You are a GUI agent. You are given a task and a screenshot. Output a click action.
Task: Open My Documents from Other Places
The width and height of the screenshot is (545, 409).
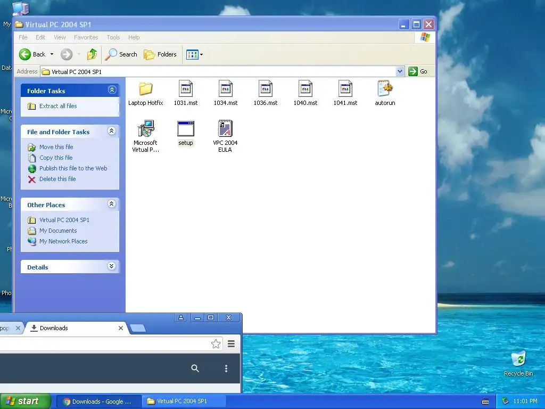point(58,231)
